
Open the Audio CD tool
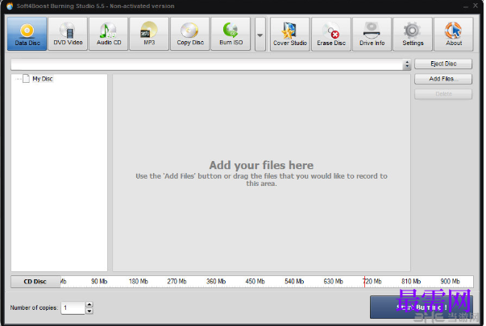tap(109, 34)
